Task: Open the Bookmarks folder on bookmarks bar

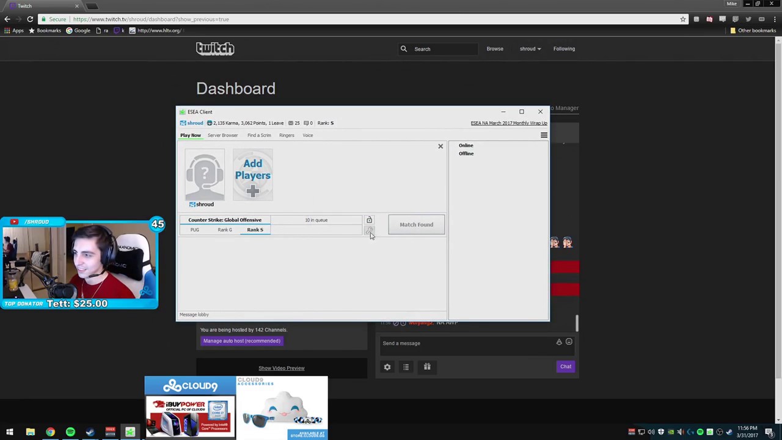Action: tap(44, 31)
